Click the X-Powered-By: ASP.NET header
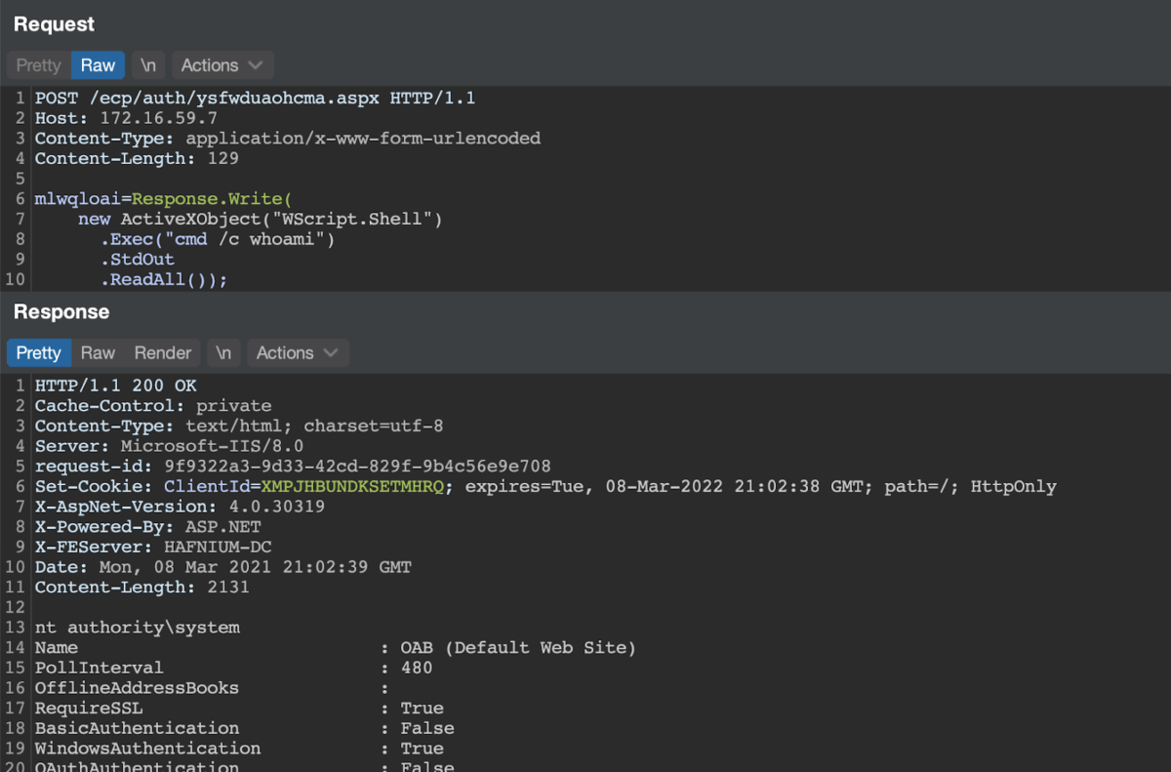Image resolution: width=1171 pixels, height=772 pixels. click(147, 527)
